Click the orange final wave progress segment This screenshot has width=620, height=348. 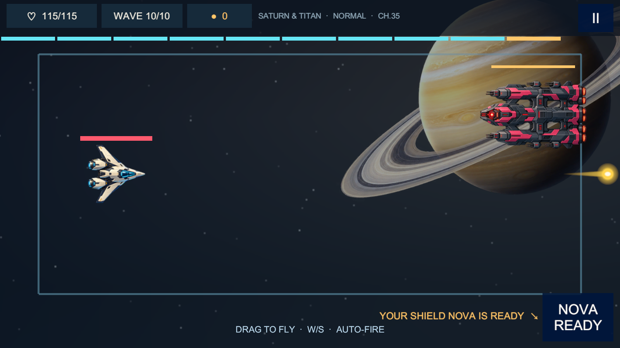click(534, 39)
